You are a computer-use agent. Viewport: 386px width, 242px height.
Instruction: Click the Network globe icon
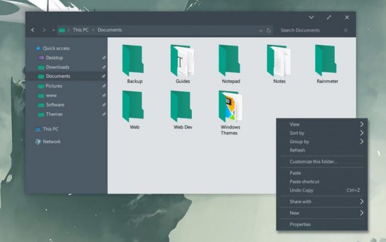38,142
